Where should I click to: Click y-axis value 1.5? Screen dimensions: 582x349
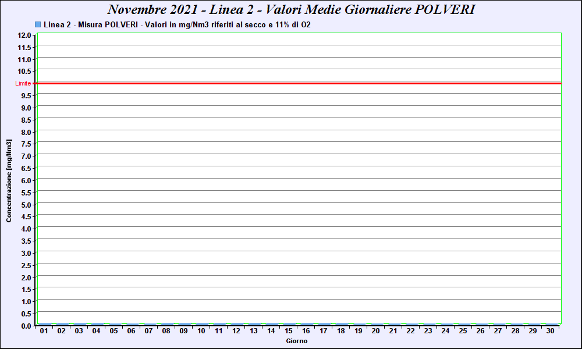tap(26, 289)
